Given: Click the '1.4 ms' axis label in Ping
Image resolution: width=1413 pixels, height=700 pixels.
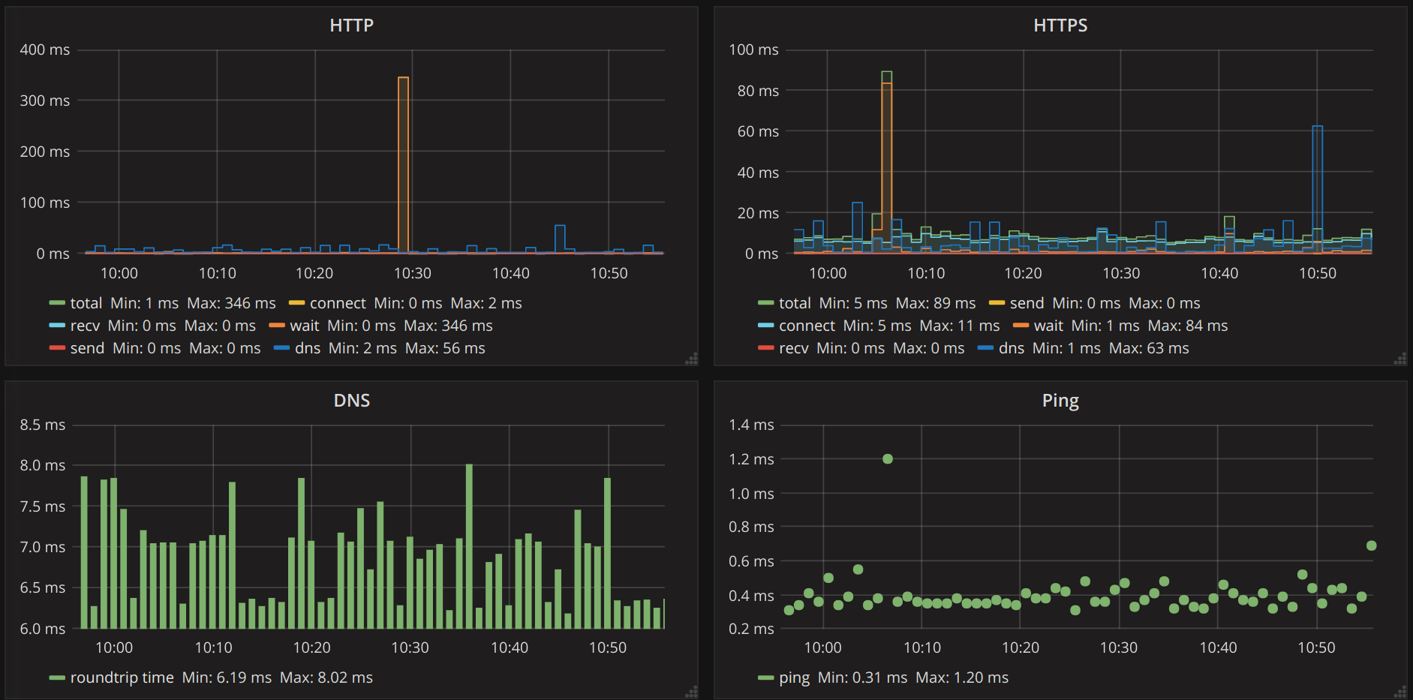Looking at the screenshot, I should pos(751,425).
